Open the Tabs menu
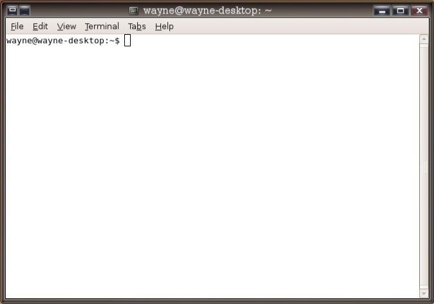434x304 pixels. pos(137,26)
